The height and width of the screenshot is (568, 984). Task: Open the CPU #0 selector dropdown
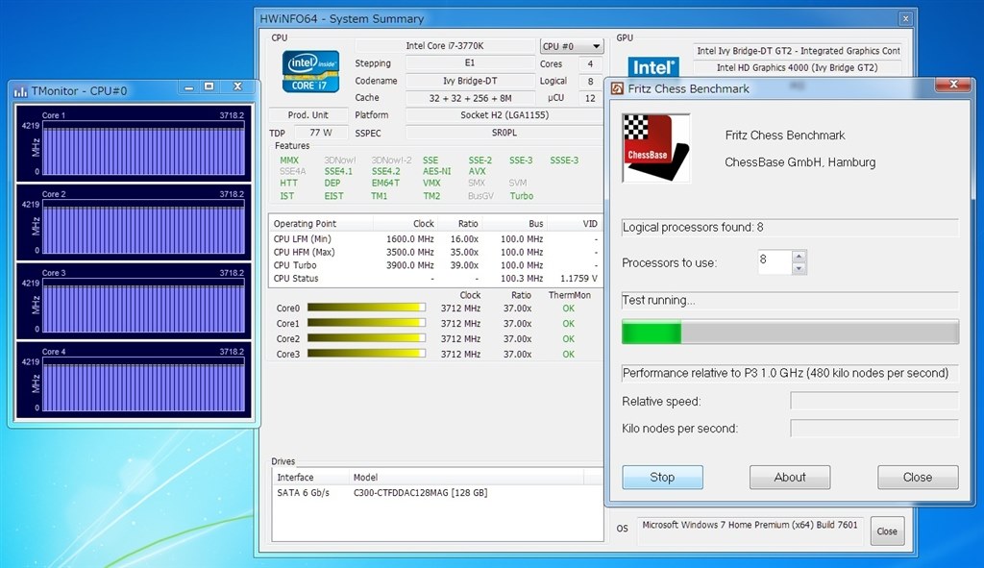point(571,46)
